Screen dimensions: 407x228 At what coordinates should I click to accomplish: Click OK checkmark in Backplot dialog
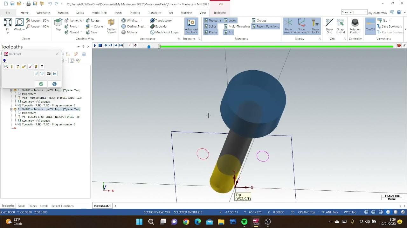coord(41,84)
